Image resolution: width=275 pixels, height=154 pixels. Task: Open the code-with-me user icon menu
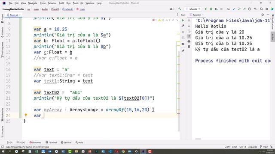pos(172,9)
